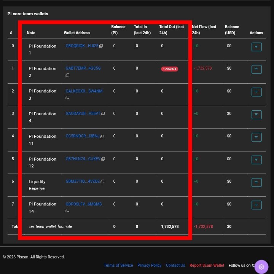Click the Net Flow (last 24h) header
Screen dimensions: 274x274
pyautogui.click(x=204, y=30)
